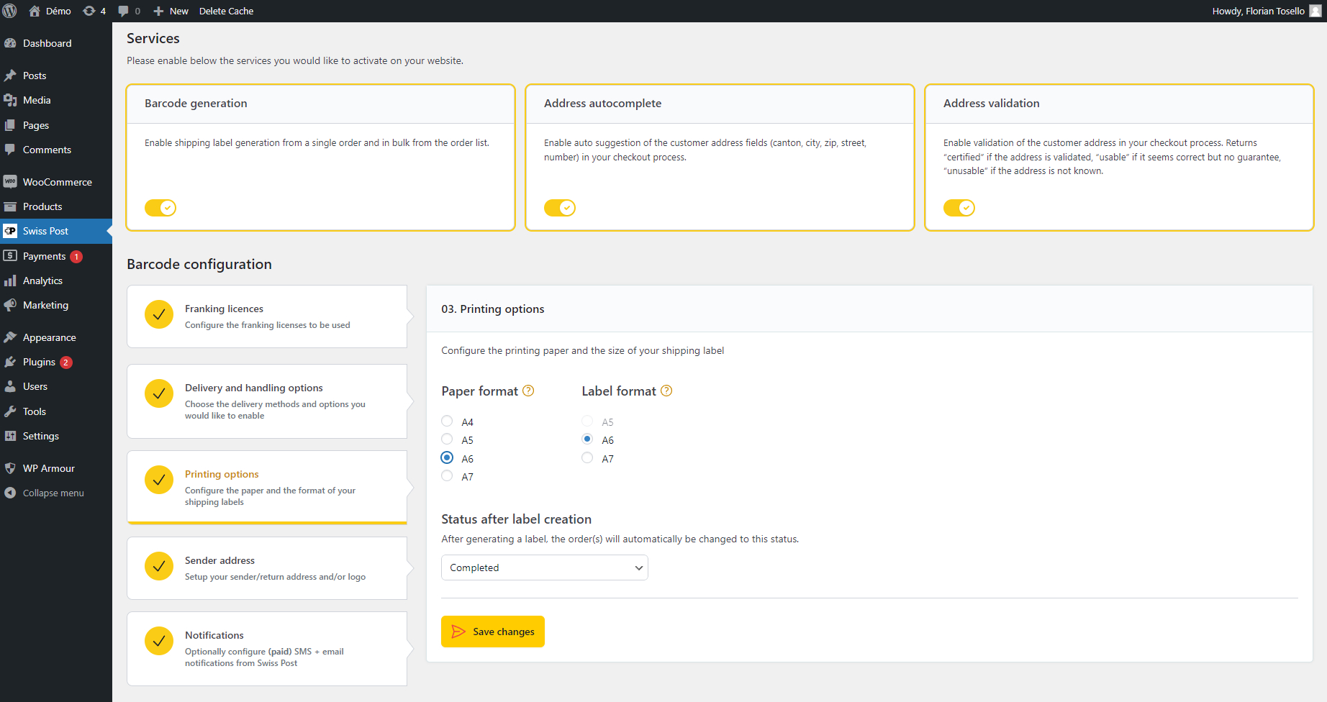1327x702 pixels.
Task: Open the updates icon showing 4 updates
Action: coord(92,11)
